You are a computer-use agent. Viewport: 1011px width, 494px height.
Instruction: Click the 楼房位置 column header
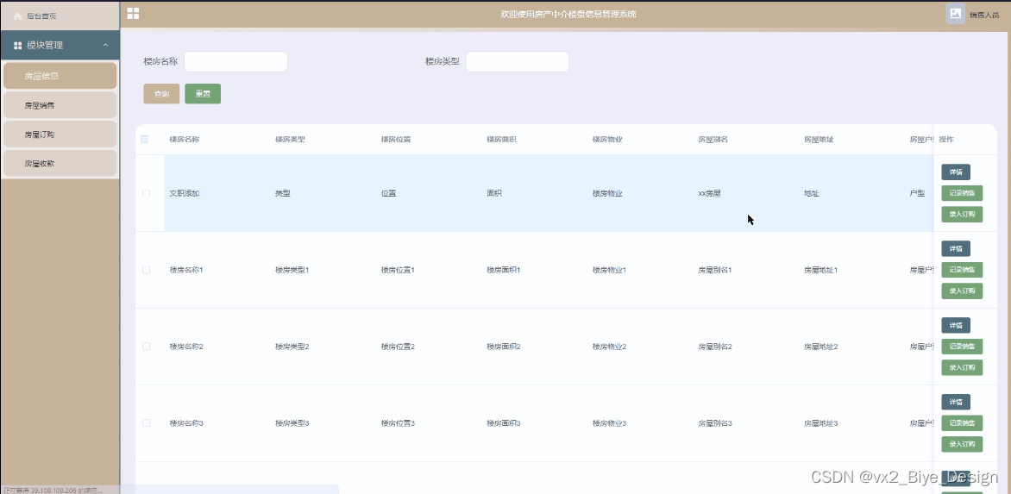(x=396, y=139)
